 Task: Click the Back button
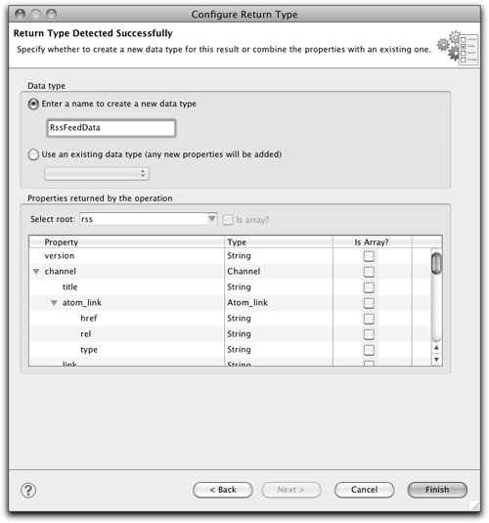point(223,490)
